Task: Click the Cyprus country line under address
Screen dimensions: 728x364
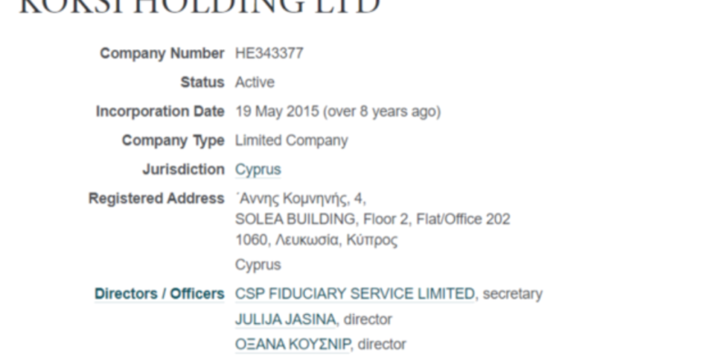Action: 258,266
